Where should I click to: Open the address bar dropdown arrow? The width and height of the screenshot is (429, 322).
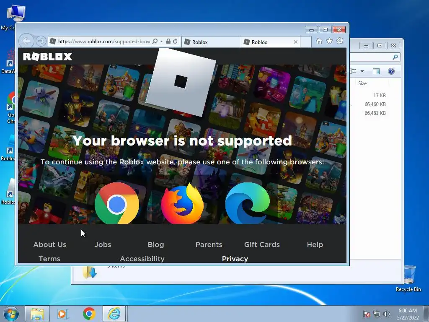point(161,42)
